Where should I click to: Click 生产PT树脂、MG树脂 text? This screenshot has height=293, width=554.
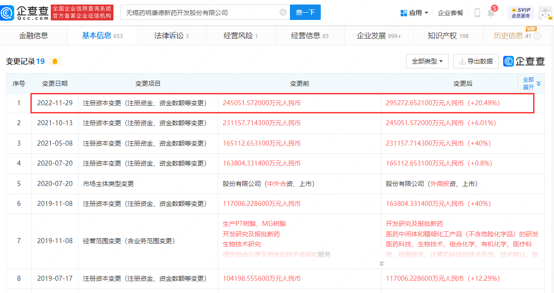click(254, 224)
